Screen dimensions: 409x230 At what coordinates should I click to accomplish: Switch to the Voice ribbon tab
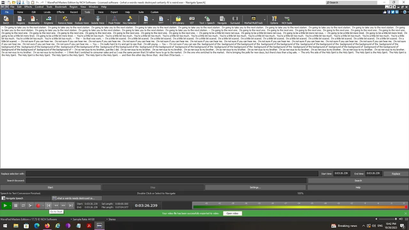click(101, 12)
